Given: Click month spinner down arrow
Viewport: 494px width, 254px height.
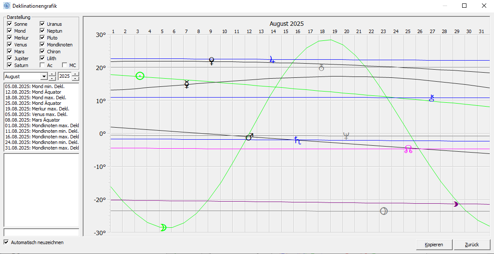Looking at the screenshot, I should point(52,79).
